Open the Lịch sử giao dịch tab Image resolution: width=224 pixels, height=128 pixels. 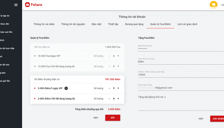[187, 24]
